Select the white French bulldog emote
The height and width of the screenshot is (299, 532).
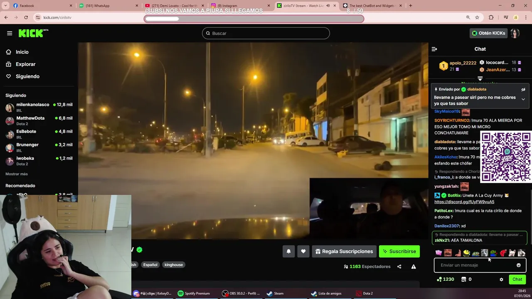(512, 253)
